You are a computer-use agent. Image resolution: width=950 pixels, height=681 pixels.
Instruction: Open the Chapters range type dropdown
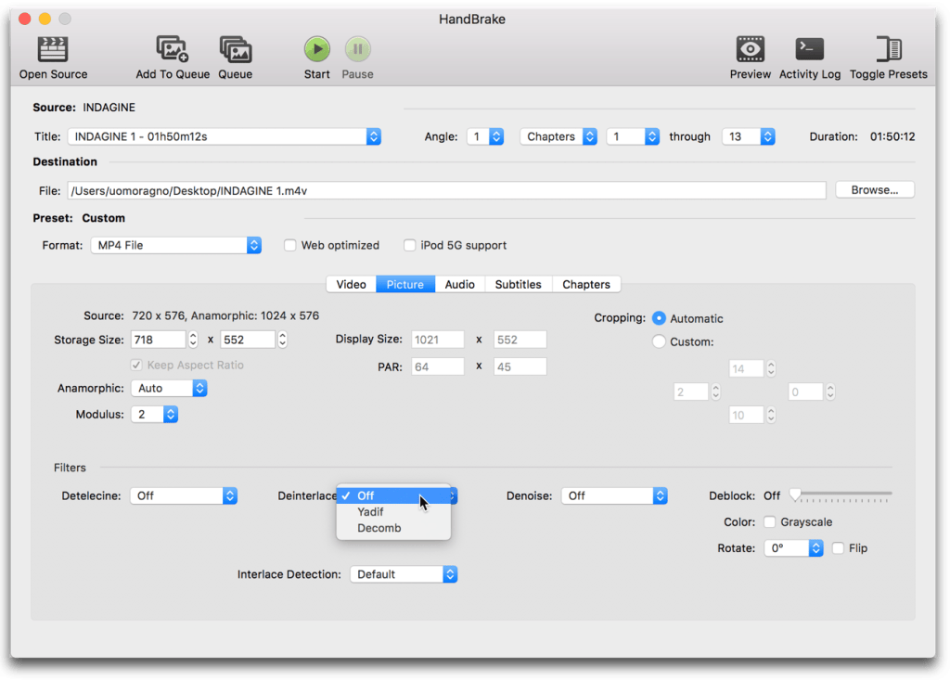(x=558, y=136)
